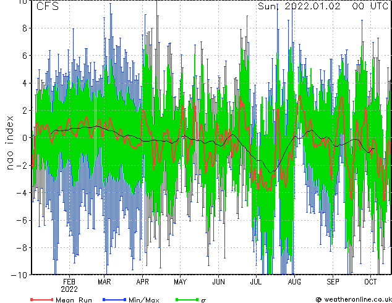Click the y-axis value -6

[x=22, y=220]
